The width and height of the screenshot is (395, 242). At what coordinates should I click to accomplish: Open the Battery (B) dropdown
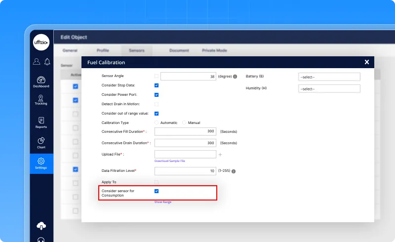[329, 77]
